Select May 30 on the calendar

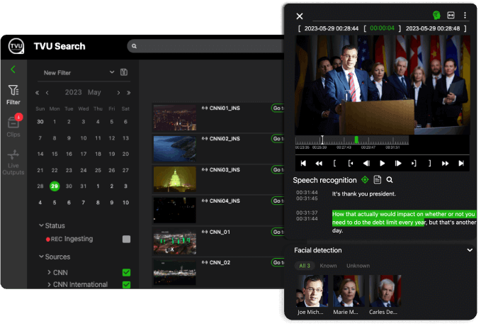[x=69, y=186]
